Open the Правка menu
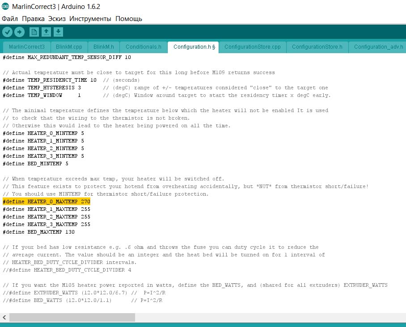406x327 pixels. [33, 19]
